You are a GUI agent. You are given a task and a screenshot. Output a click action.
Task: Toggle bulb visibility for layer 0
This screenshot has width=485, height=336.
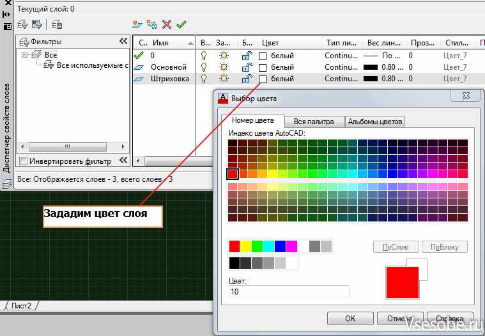pyautogui.click(x=204, y=56)
